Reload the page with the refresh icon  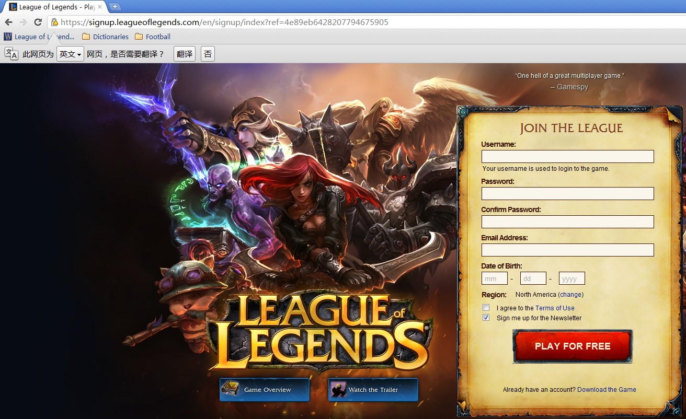[38, 22]
